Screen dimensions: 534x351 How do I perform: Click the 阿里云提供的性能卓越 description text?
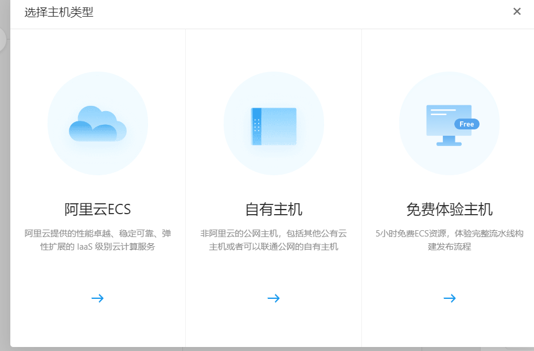pyautogui.click(x=98, y=240)
